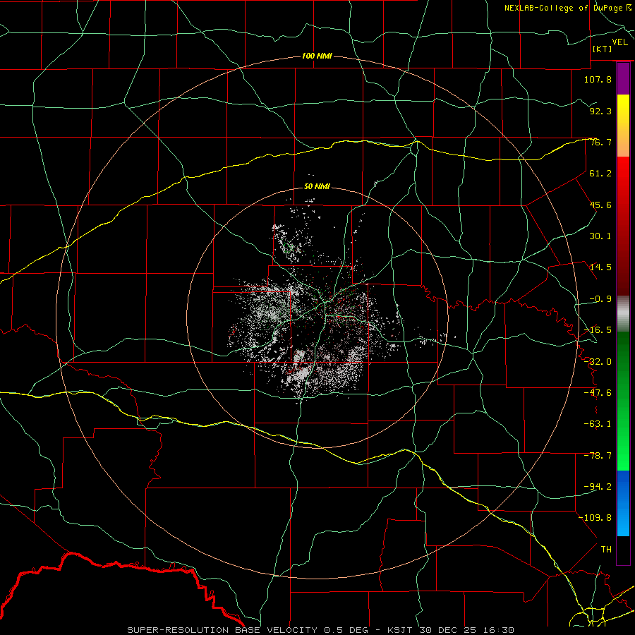This screenshot has height=635, width=635.
Task: Click the gray near-zero color bar segment
Action: [x=623, y=314]
